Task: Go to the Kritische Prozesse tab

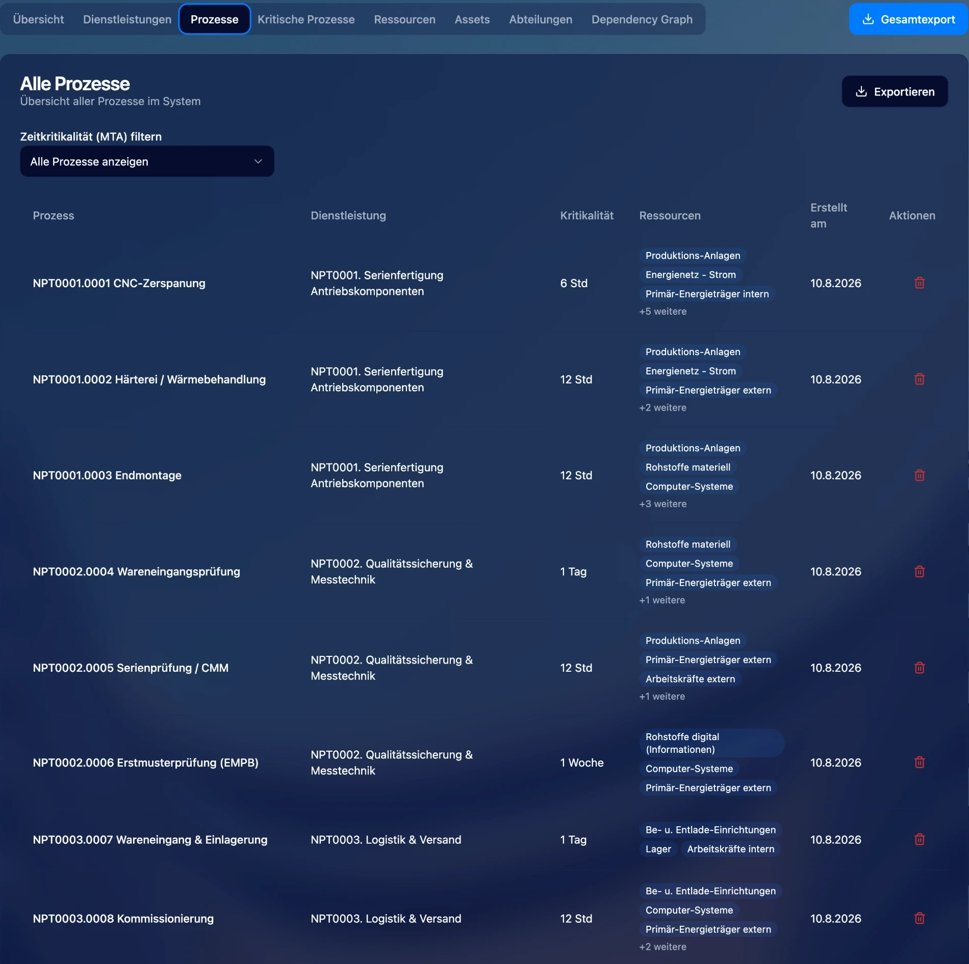Action: tap(306, 19)
